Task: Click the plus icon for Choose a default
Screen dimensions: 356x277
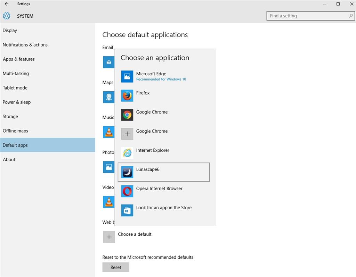Action: (109, 237)
